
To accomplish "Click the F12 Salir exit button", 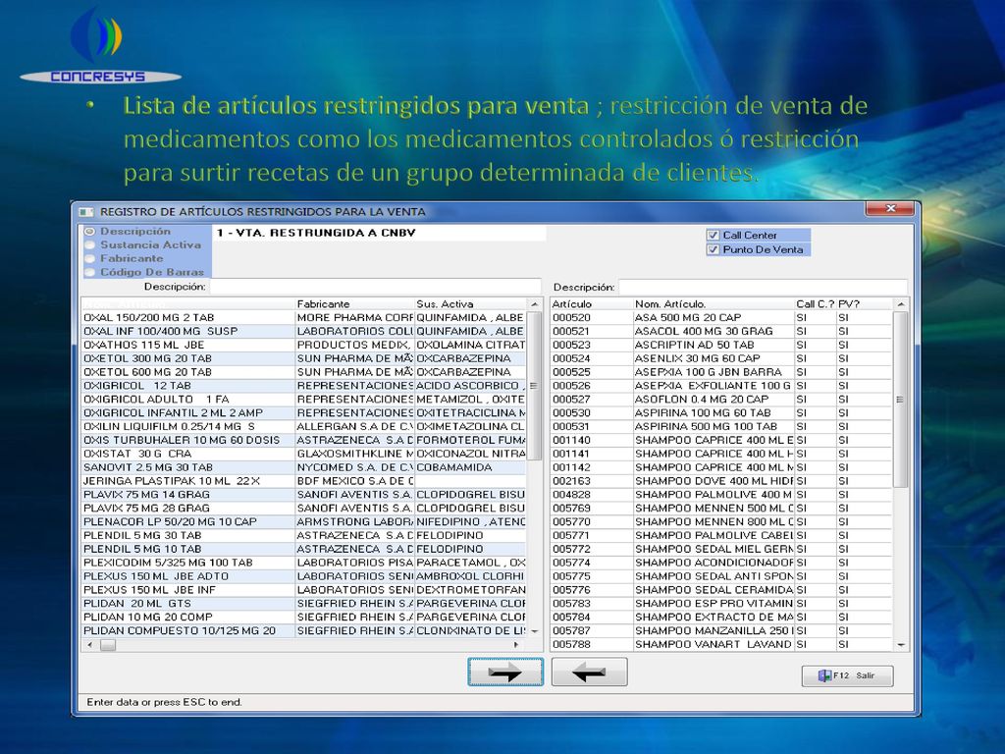I will tap(847, 675).
